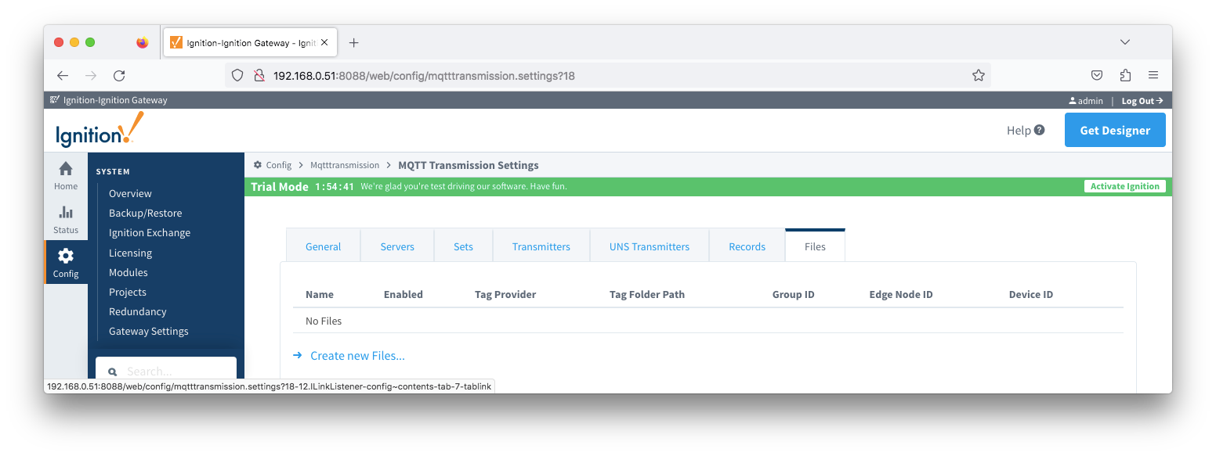This screenshot has height=456, width=1216.
Task: Switch to the Sets tab
Action: click(x=463, y=246)
